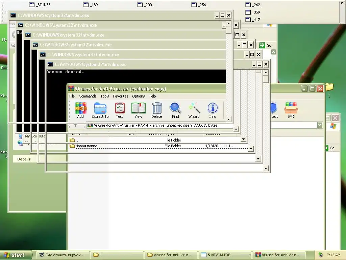Open the _256 item in top toolbar
The height and width of the screenshot is (260, 346).
[199, 5]
